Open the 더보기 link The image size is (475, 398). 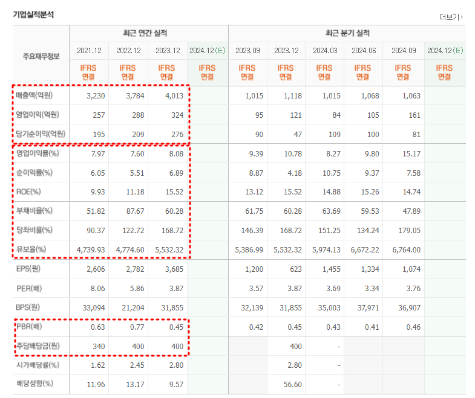[451, 18]
